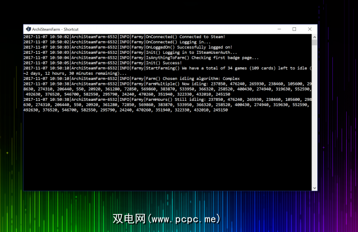358x232 pixels.
Task: Close the ArchiSteamFarm console window
Action: pos(309,29)
